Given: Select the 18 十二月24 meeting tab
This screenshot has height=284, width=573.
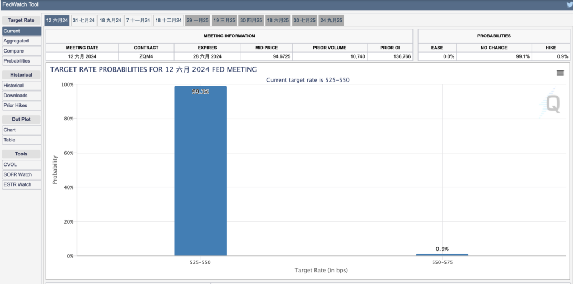Looking at the screenshot, I should point(168,21).
